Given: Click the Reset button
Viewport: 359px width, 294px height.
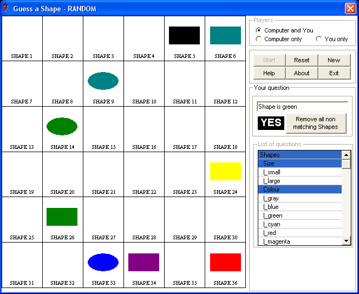Looking at the screenshot, I should coord(302,60).
